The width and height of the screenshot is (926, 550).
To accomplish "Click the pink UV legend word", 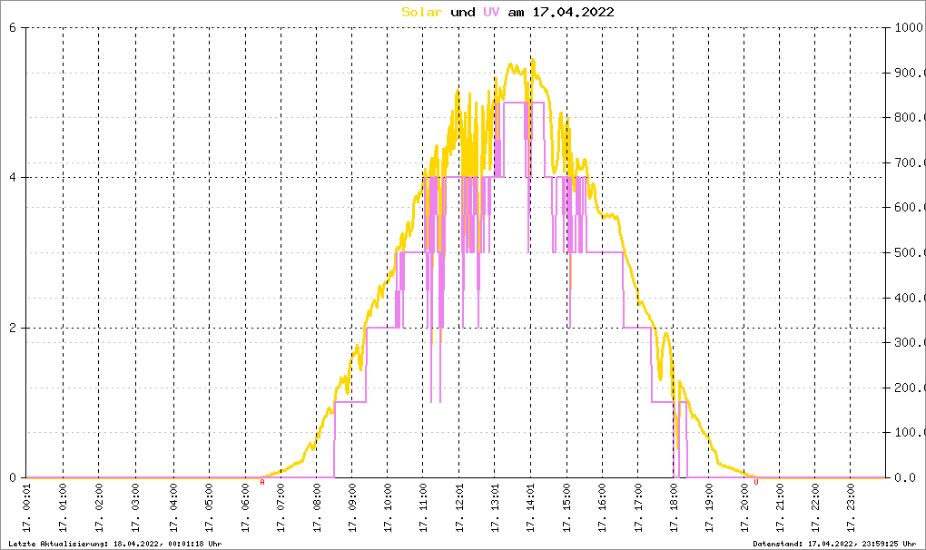I will (x=491, y=12).
